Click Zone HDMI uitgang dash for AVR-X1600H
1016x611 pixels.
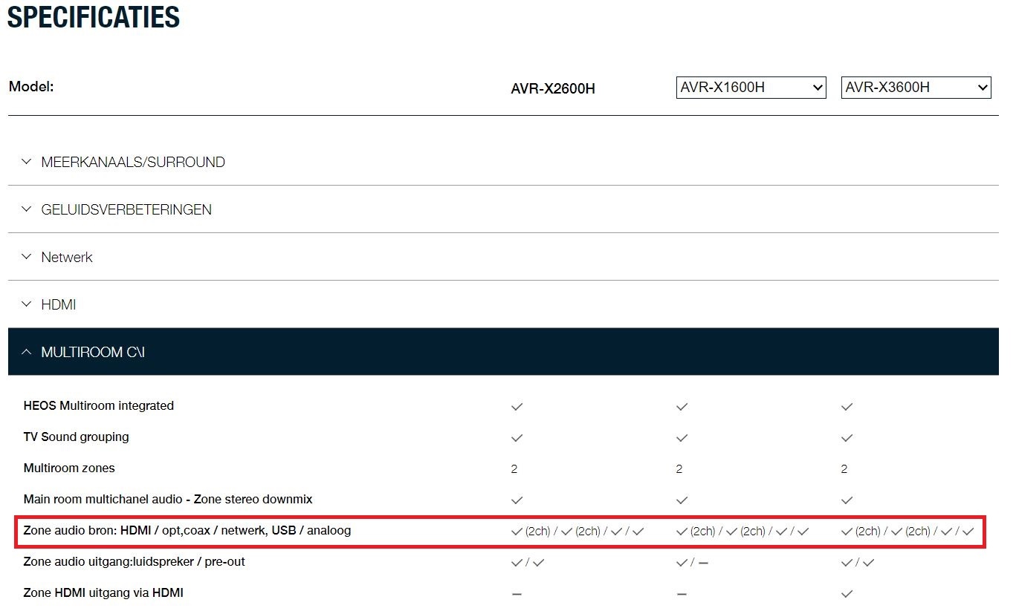[682, 594]
